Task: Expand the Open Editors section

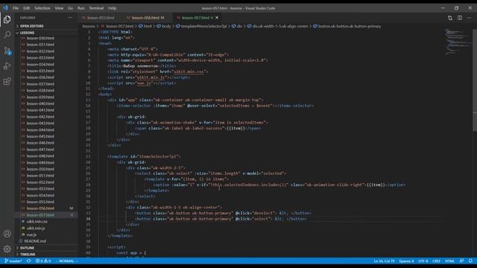Action: pos(31,26)
